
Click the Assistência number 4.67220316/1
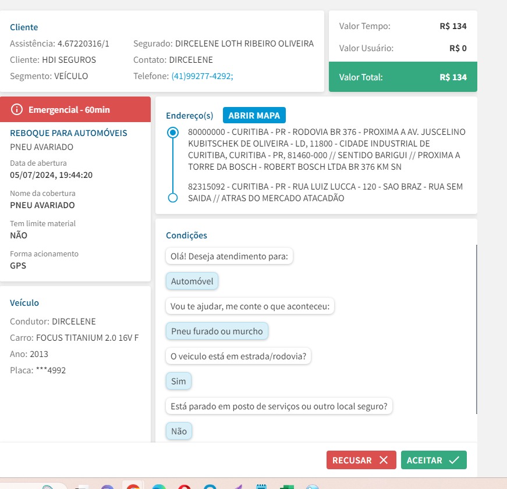(83, 44)
